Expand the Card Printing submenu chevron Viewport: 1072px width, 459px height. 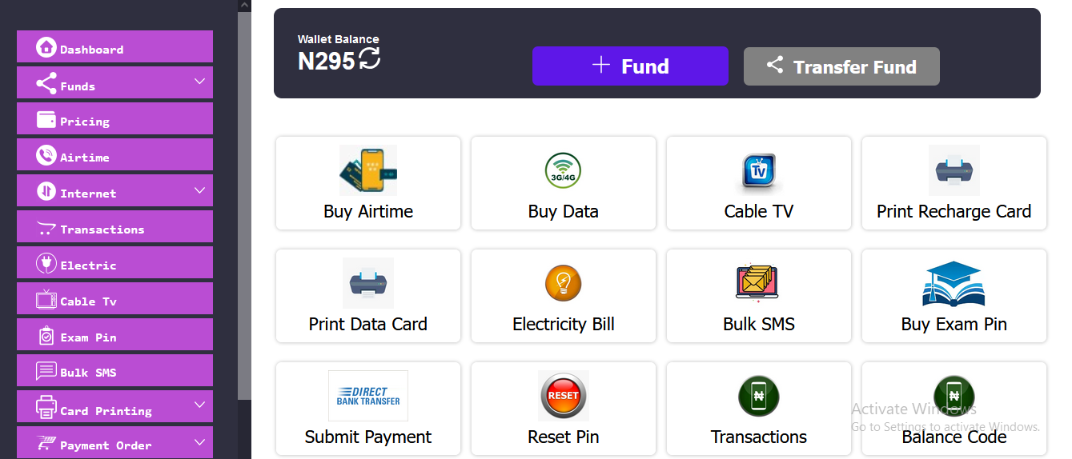tap(200, 405)
